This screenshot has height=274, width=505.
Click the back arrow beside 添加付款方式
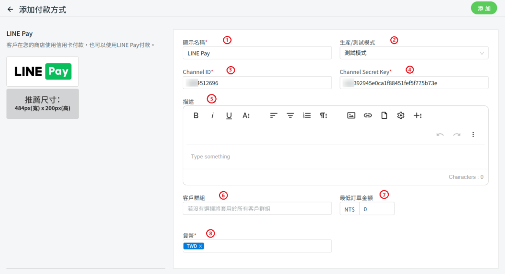click(10, 9)
